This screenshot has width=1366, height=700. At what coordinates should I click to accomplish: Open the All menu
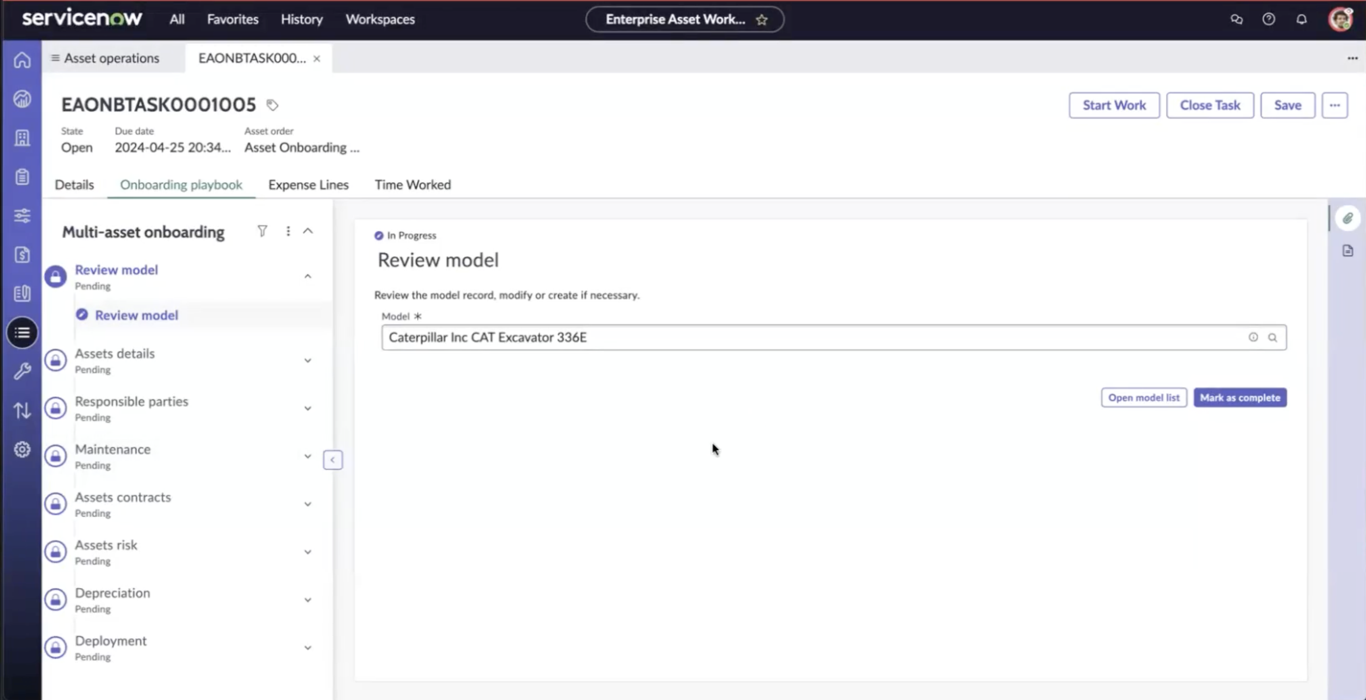pyautogui.click(x=177, y=19)
